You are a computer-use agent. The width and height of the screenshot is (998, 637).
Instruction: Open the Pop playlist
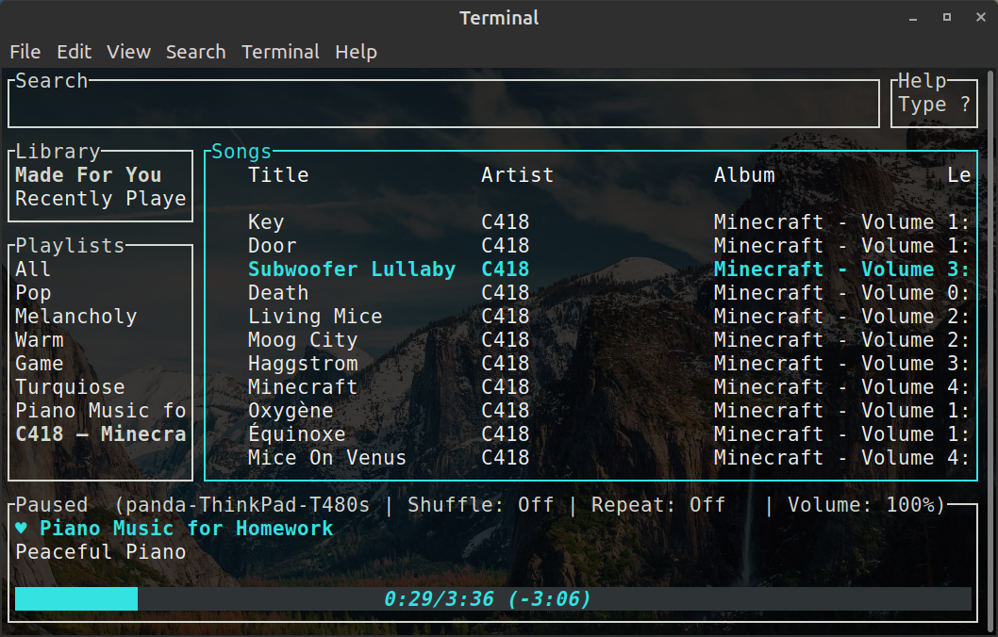[33, 293]
